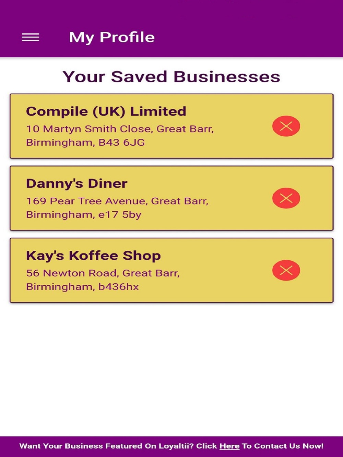The width and height of the screenshot is (343, 457).
Task: Click the Here link to contact Loyaltii
Action: click(229, 446)
